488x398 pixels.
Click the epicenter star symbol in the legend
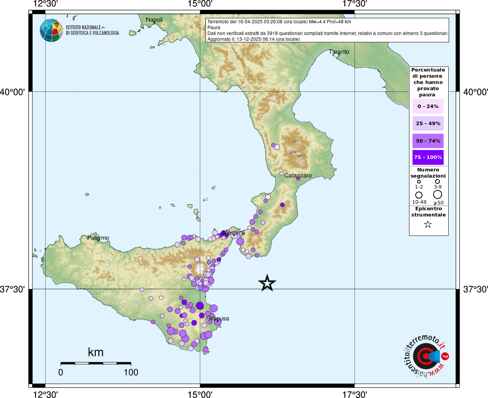(x=428, y=224)
